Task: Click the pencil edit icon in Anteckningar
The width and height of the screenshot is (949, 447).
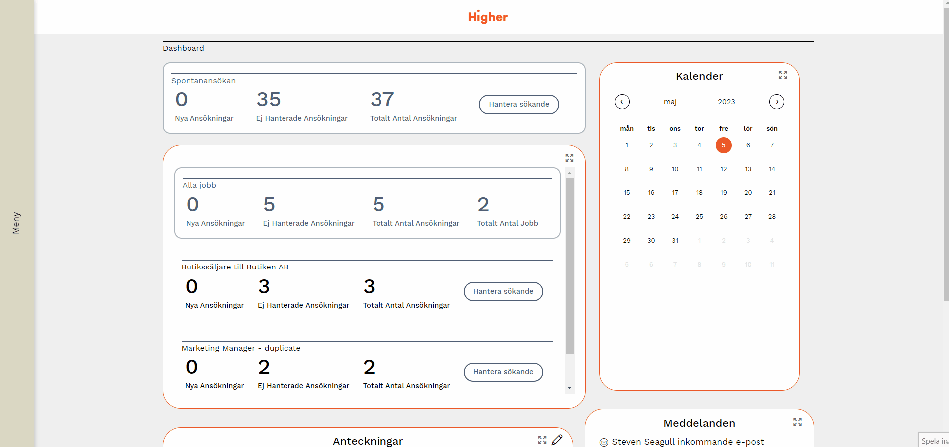Action: (x=557, y=440)
